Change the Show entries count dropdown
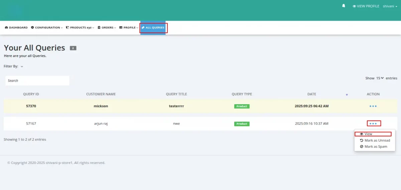401x190 pixels. pyautogui.click(x=380, y=78)
